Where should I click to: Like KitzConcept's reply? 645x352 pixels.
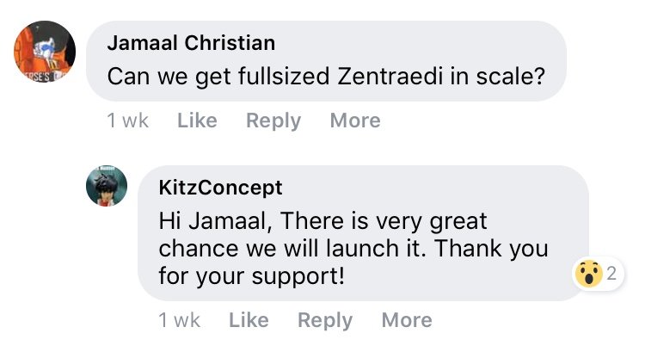(x=249, y=320)
